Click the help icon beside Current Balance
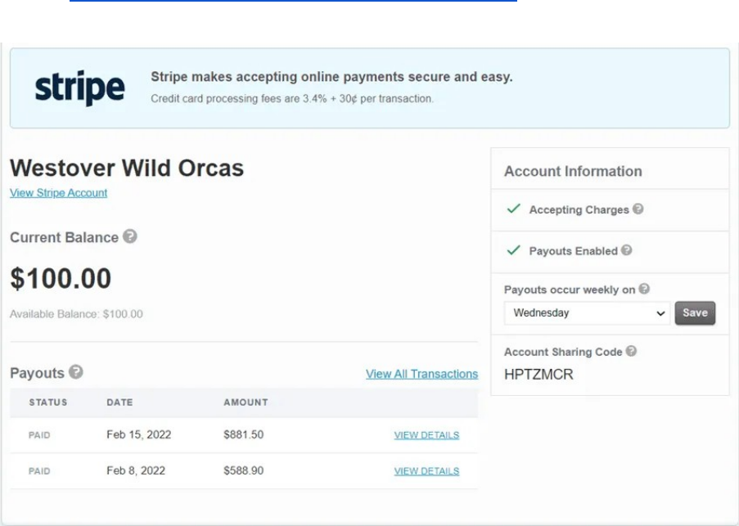The width and height of the screenshot is (739, 526). pos(130,236)
